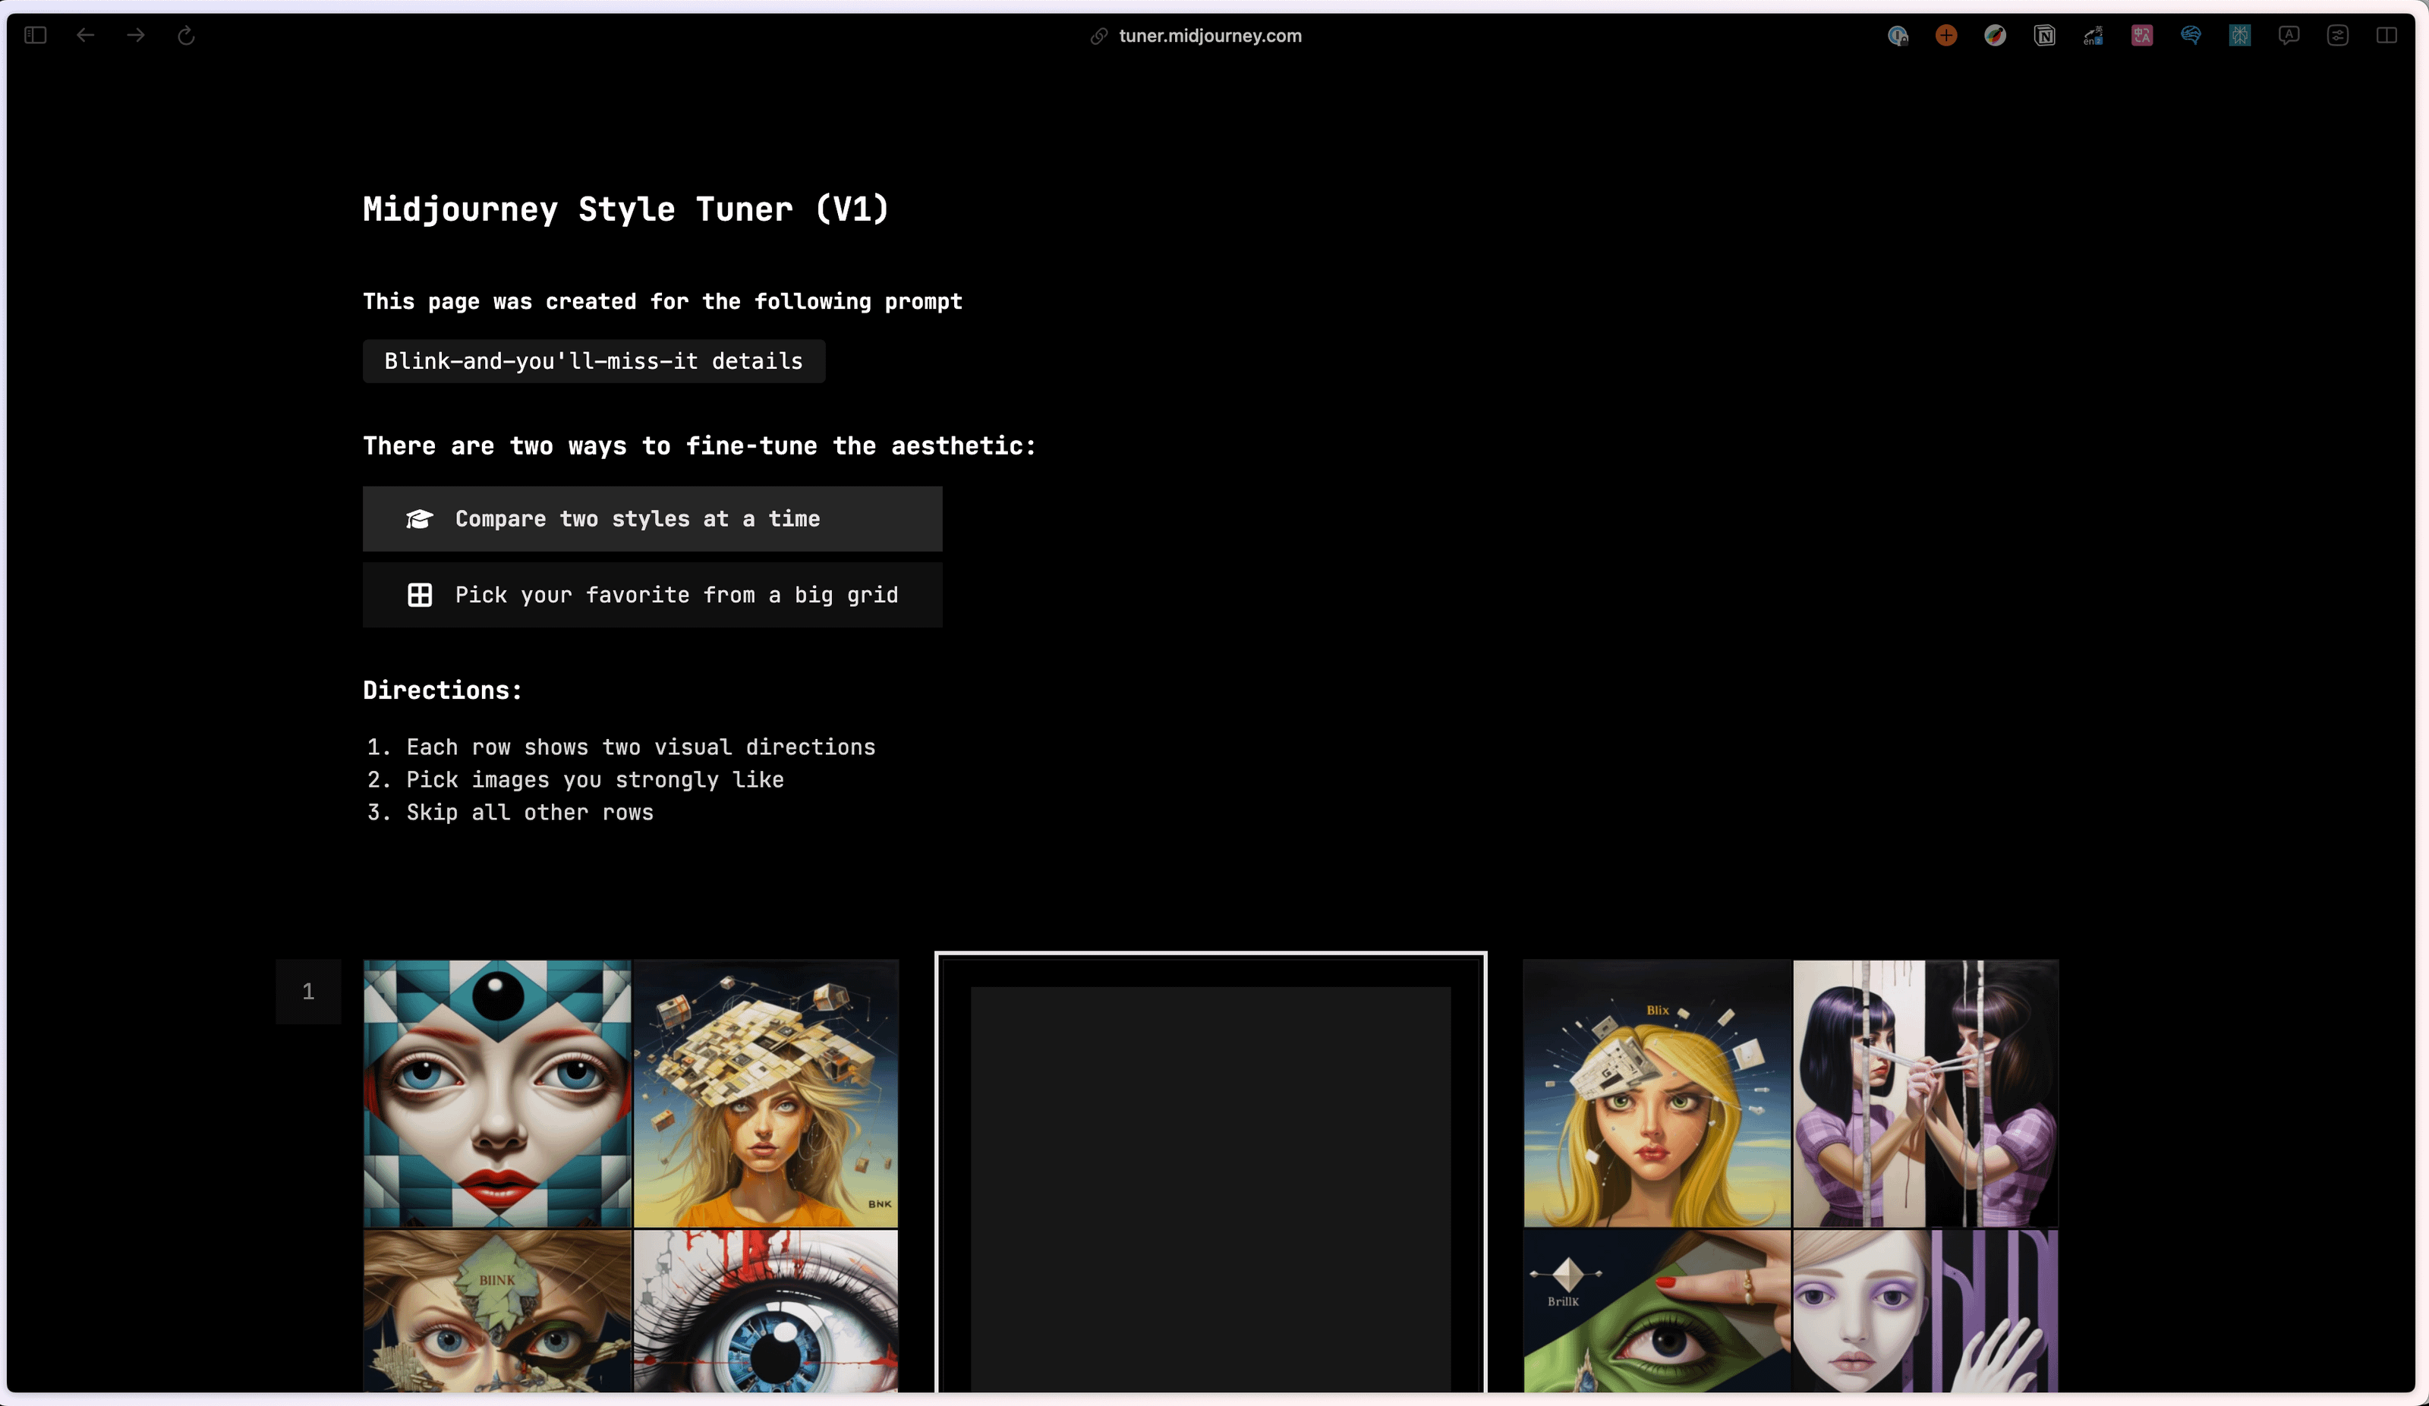Open the Notion web clipper extension
The width and height of the screenshot is (2429, 1406).
pyautogui.click(x=2044, y=36)
